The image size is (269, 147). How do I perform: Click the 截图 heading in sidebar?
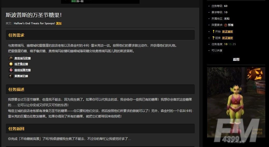click(236, 60)
